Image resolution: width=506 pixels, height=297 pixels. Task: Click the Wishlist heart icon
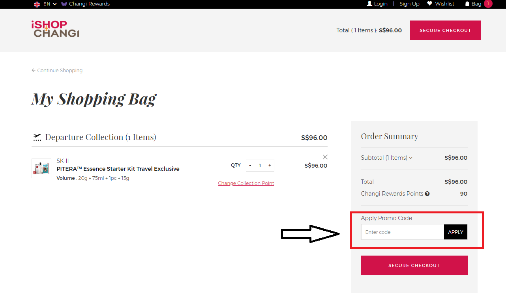click(x=430, y=4)
